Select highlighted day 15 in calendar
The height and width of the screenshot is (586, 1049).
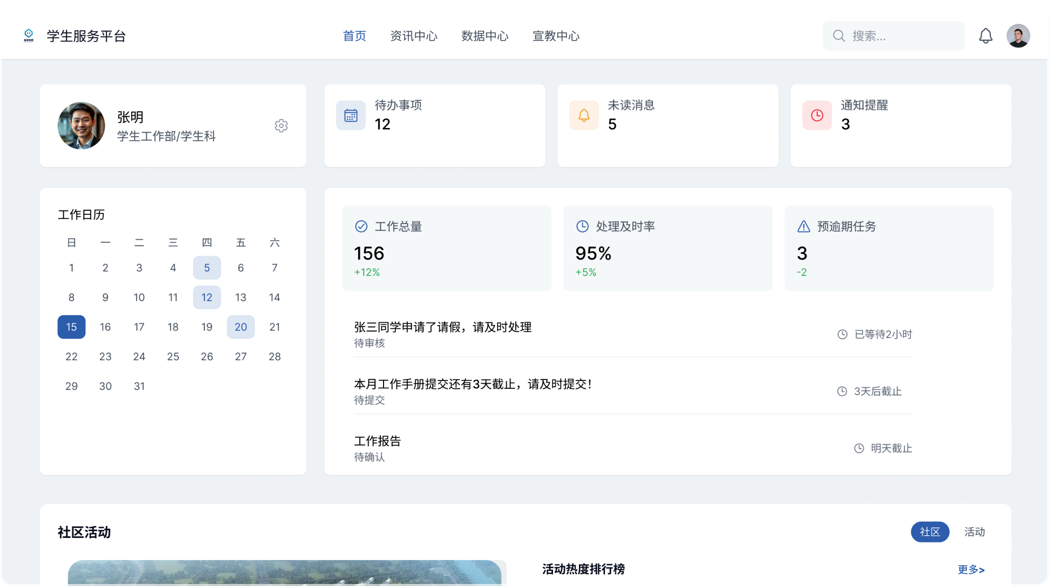click(72, 327)
